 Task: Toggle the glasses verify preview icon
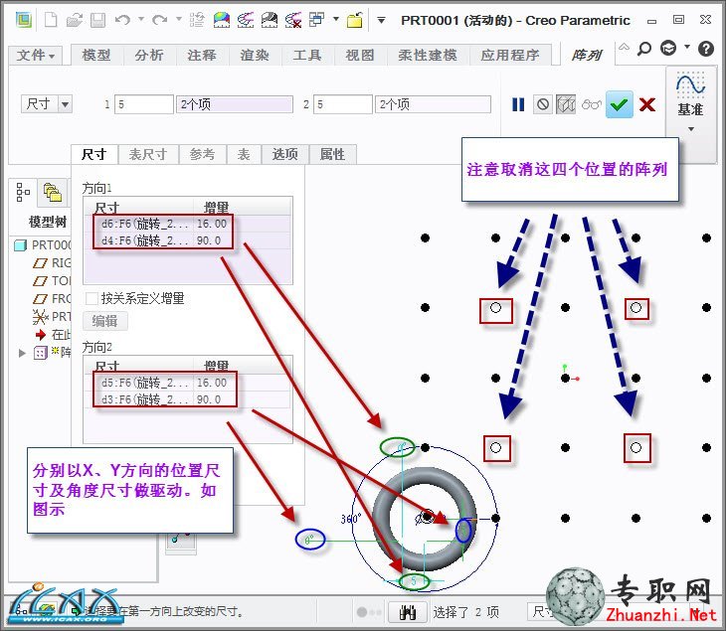pos(592,104)
